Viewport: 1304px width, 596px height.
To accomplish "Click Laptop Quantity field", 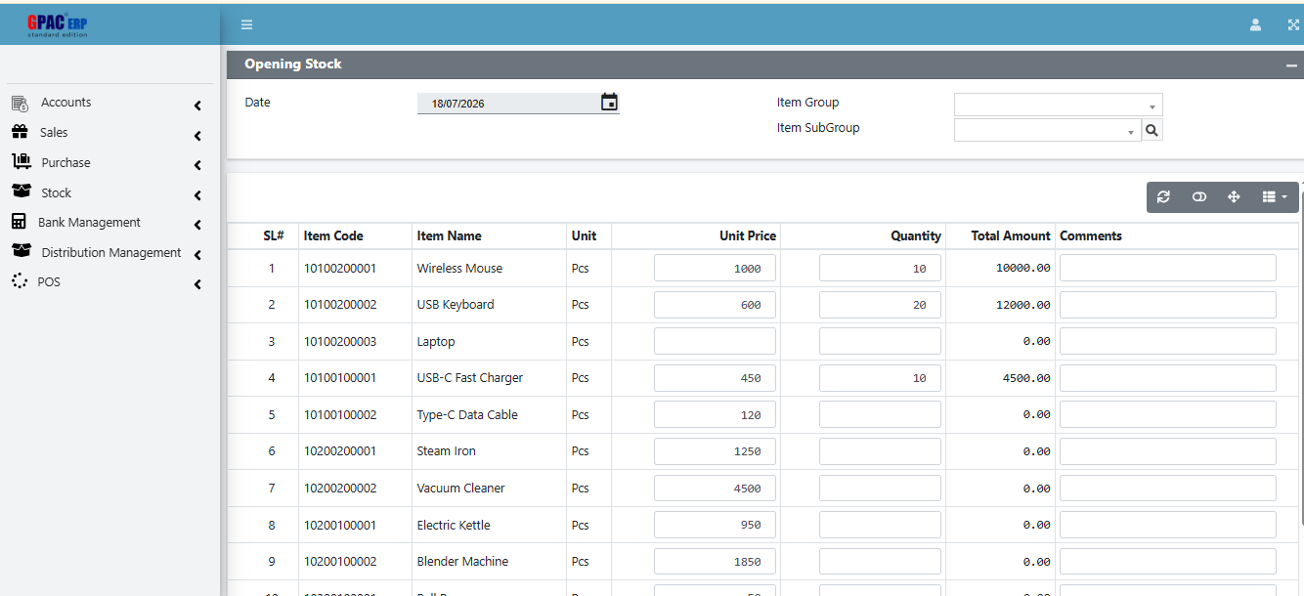I will (880, 341).
